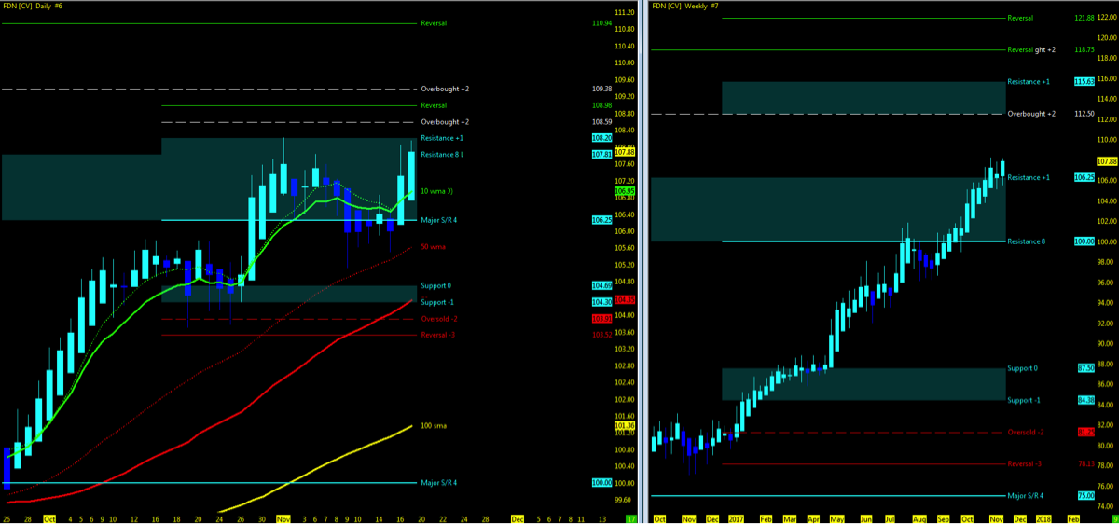Select the '50 wma' moving average label
Image resolution: width=1119 pixels, height=524 pixels.
434,247
